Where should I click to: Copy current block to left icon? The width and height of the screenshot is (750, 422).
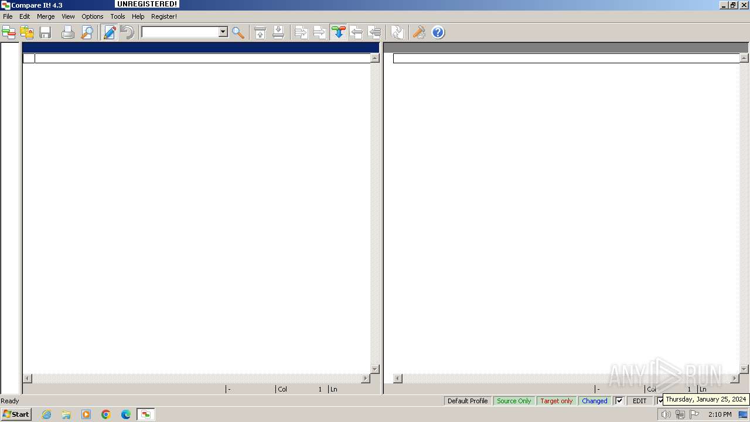pyautogui.click(x=356, y=32)
